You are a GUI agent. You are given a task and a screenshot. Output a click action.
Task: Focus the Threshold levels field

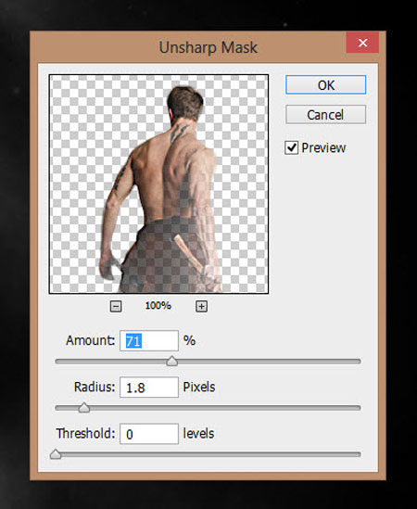pos(149,434)
